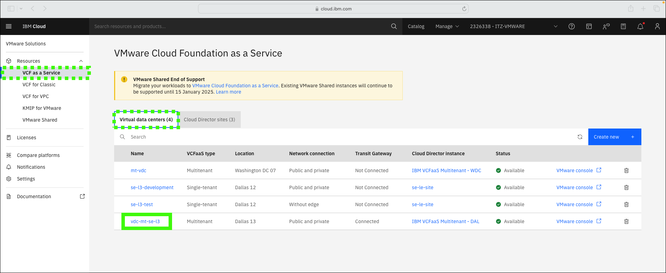Screen dimensions: 666x273
Task: Delete the se-l3-test virtual data center
Action: point(626,204)
